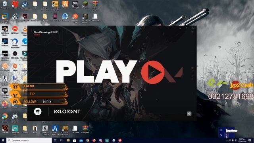
Task: Open File Explorer from the taskbar
Action: 68,140
